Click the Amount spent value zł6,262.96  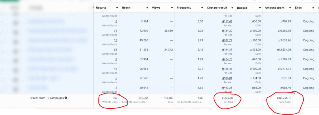285,31
